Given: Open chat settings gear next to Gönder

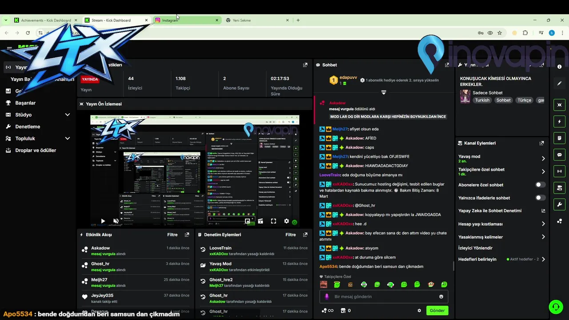Looking at the screenshot, I should click(x=419, y=311).
